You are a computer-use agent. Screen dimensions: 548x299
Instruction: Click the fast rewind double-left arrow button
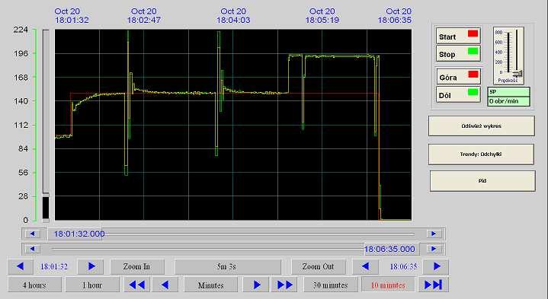pos(137,285)
